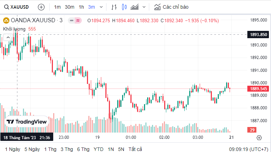The width and height of the screenshot is (271, 152).
Task: Select the '5 Ngày' date range
Action: click(32, 149)
